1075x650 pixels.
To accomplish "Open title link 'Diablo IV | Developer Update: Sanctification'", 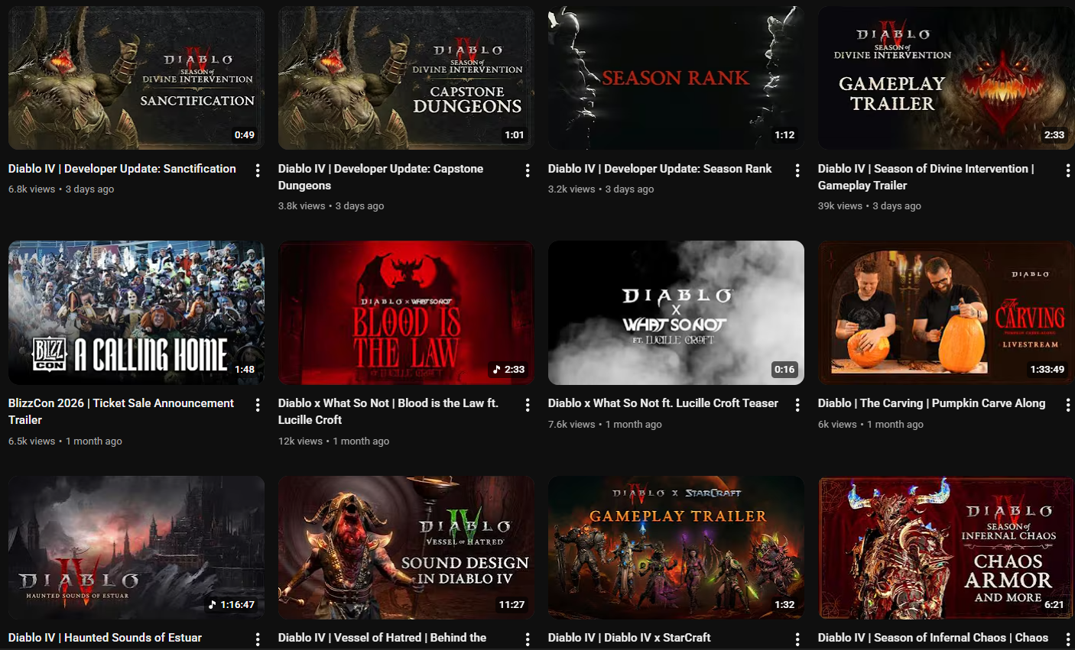I will [x=122, y=169].
